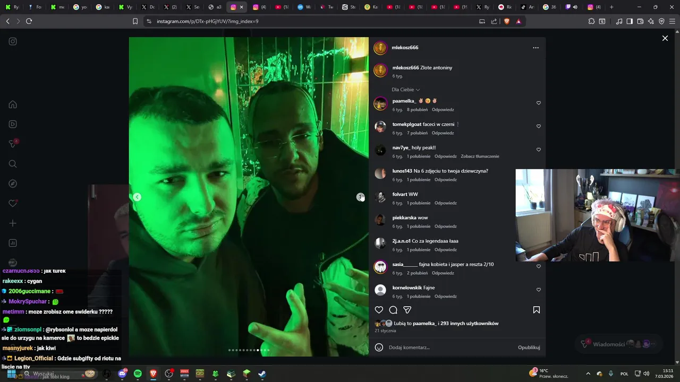The image size is (680, 382).
Task: Open the Brave Rewards triangle icon
Action: pyautogui.click(x=518, y=21)
